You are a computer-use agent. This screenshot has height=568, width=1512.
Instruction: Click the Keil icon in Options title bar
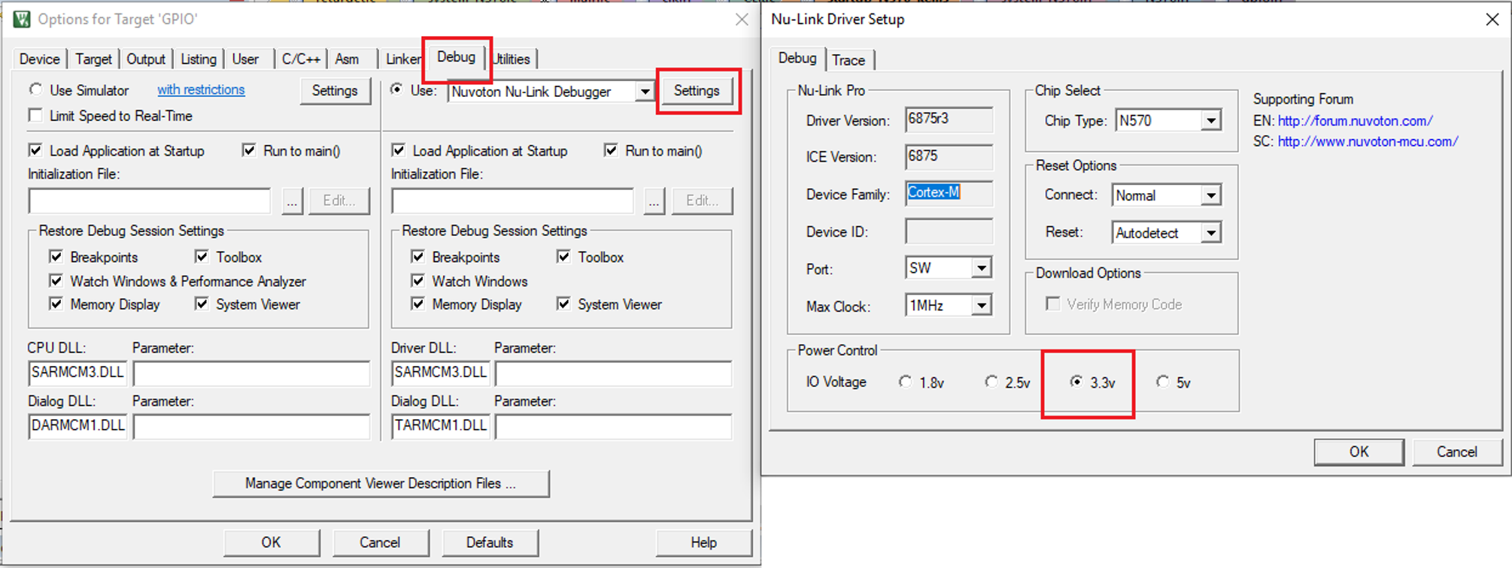(x=22, y=19)
